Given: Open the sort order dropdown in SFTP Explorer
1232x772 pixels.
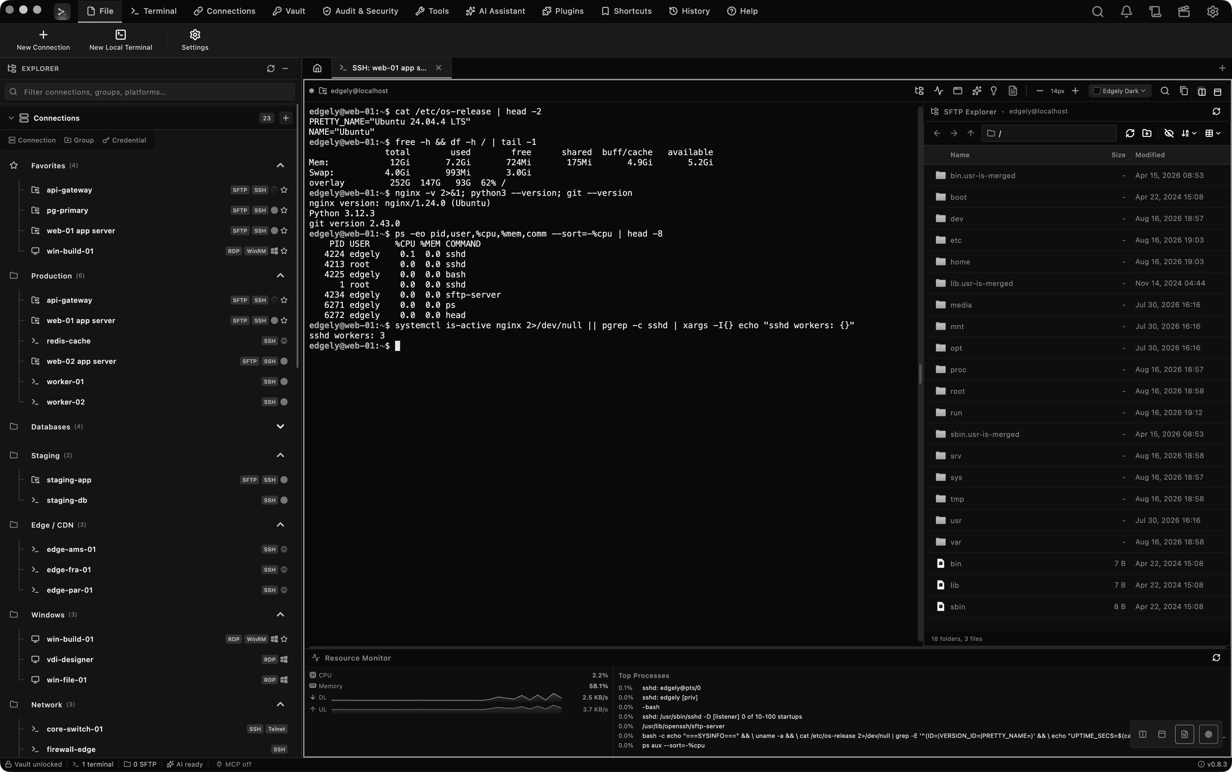Looking at the screenshot, I should pyautogui.click(x=1189, y=133).
